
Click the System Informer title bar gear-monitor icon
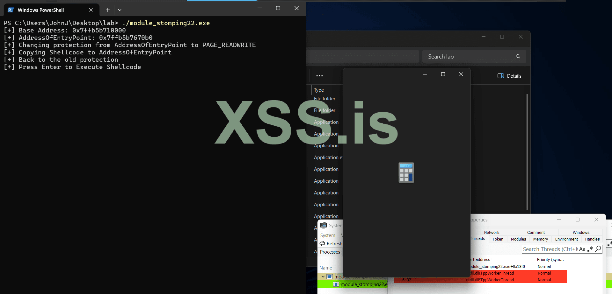[x=323, y=225]
